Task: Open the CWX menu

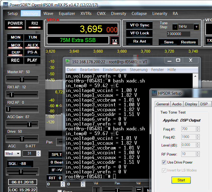Action: (x=101, y=14)
